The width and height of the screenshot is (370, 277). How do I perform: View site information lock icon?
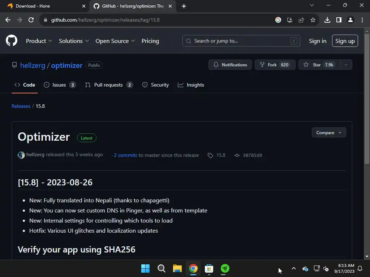tap(45, 20)
